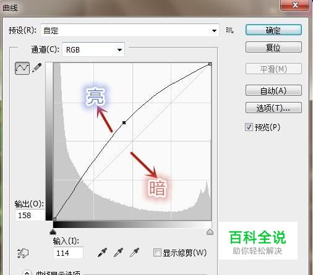The image size is (313, 275).
Task: Select the black input slider triangle
Action: click(53, 232)
